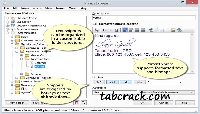This screenshot has width=200, height=114.
Task: Toggle bold formatting
Action: click(104, 30)
